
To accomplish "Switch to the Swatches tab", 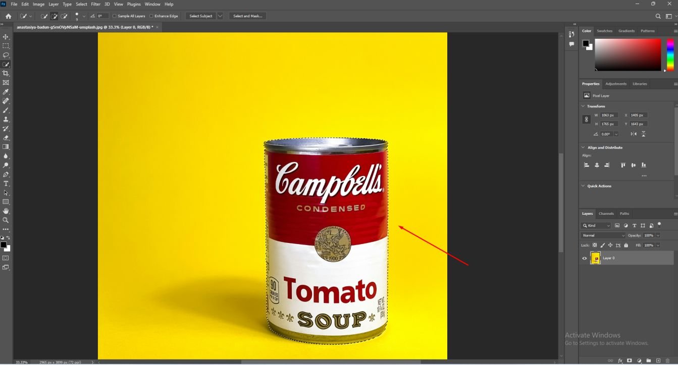I will 604,31.
